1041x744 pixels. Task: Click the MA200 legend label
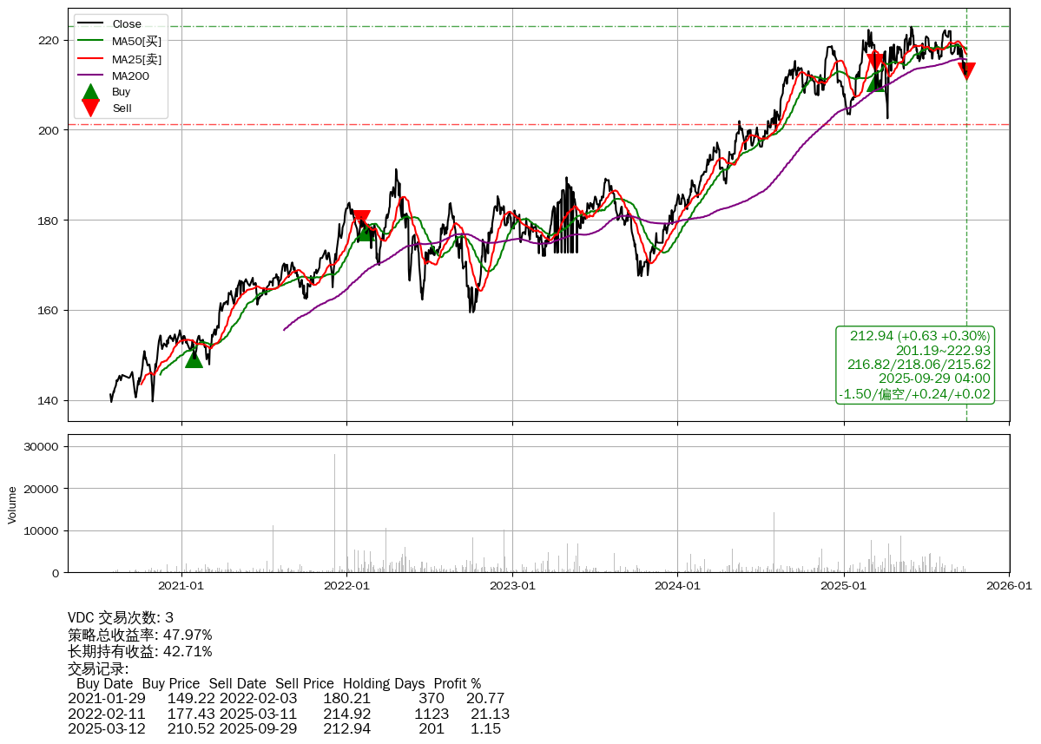pyautogui.click(x=130, y=76)
